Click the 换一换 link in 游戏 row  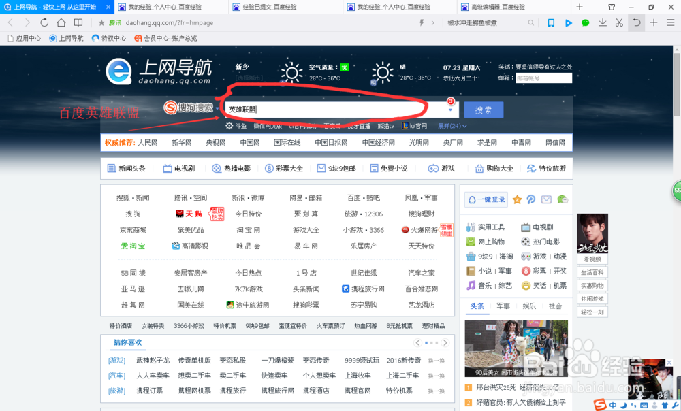coord(436,361)
